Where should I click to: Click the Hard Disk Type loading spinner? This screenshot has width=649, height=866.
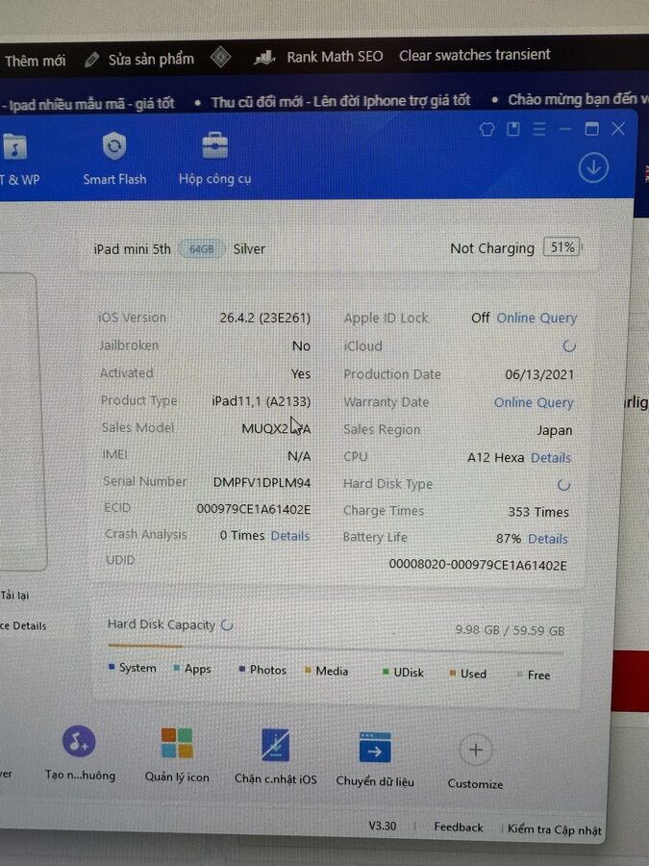point(563,485)
